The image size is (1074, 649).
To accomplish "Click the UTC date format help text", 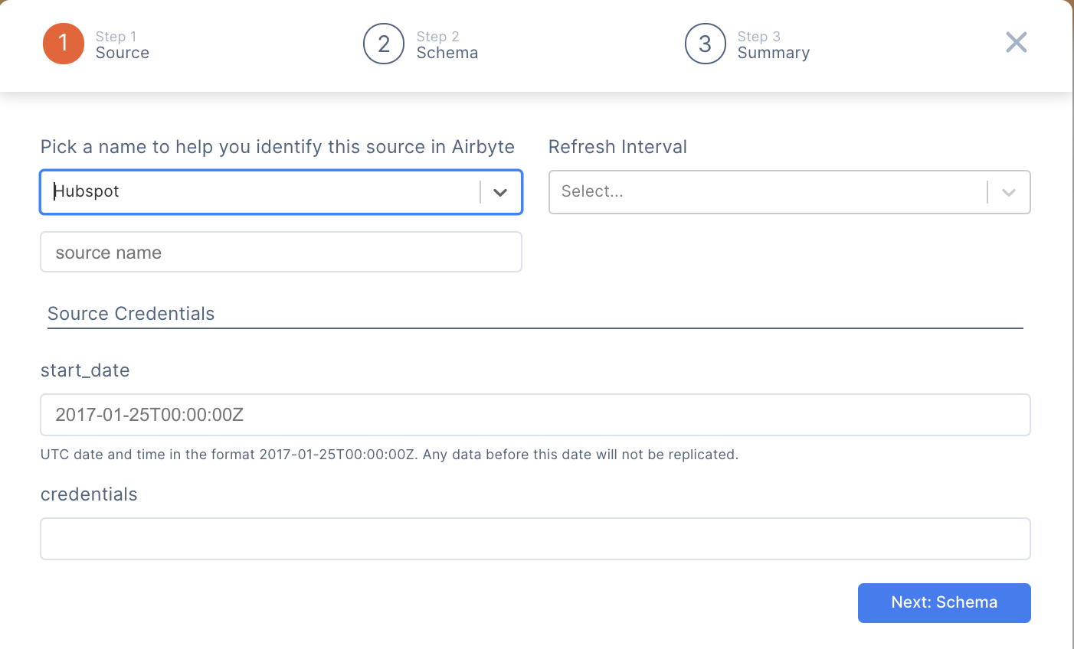I will coord(389,455).
